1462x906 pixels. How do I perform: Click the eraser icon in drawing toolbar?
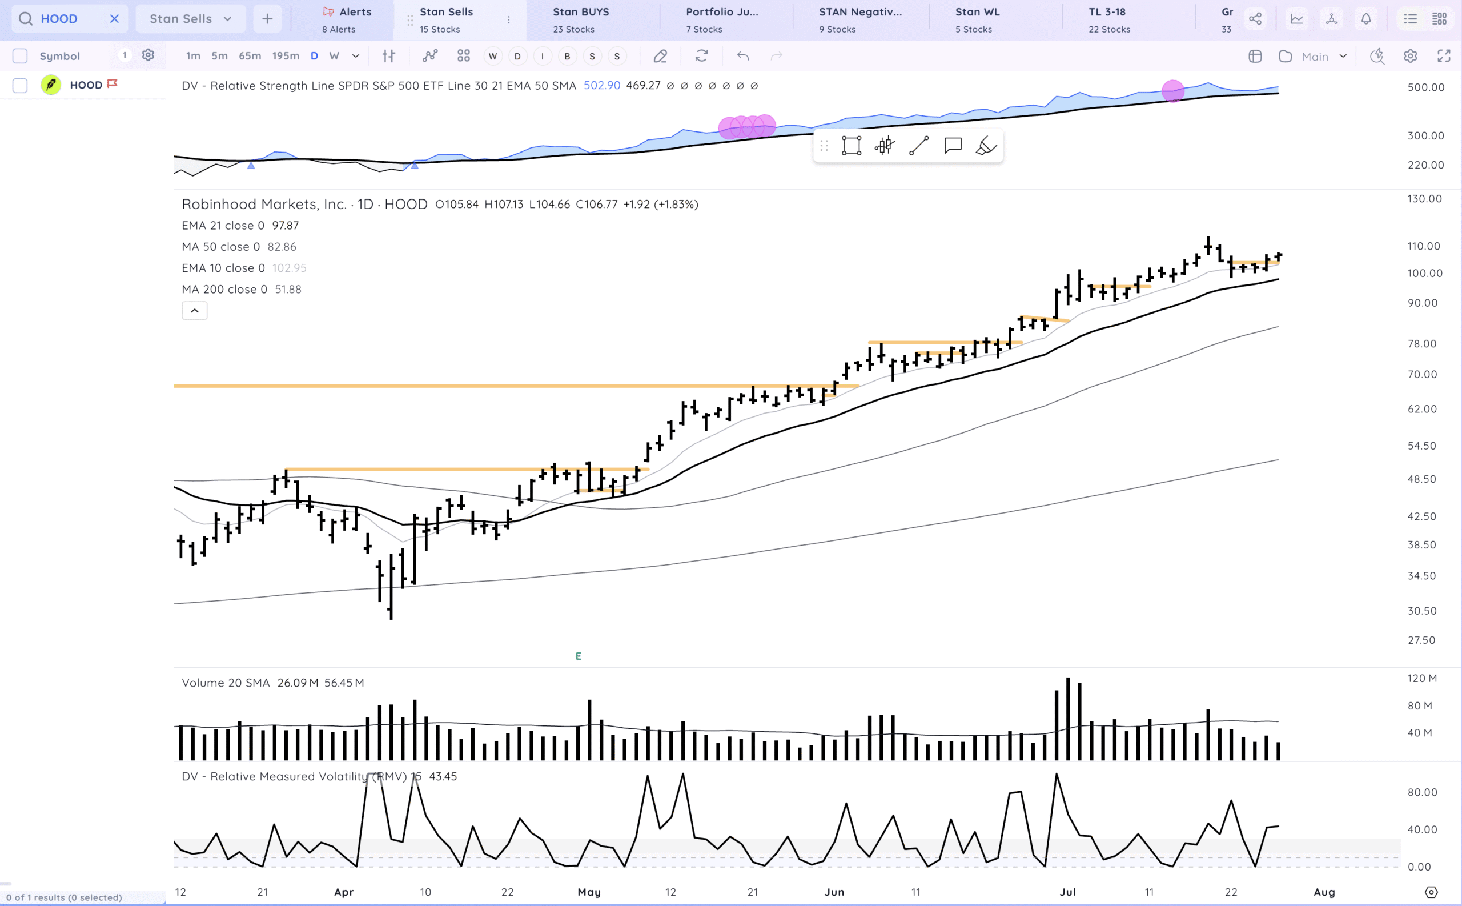[986, 146]
